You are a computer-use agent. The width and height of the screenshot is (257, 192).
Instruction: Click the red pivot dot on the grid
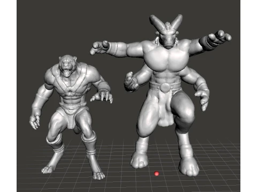pyautogui.click(x=156, y=173)
